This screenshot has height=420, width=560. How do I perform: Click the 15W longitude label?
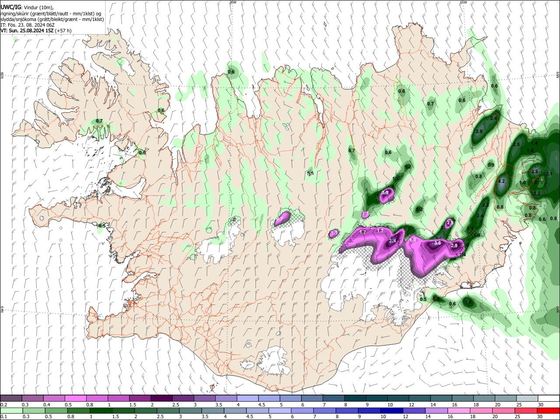coord(463,2)
